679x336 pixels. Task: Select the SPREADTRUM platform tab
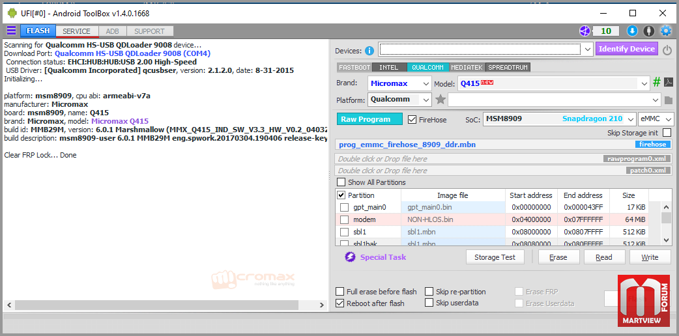tap(508, 68)
